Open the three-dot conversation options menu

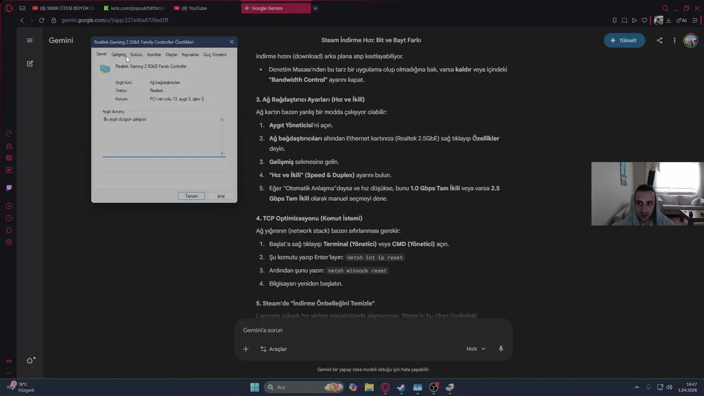[x=674, y=40]
